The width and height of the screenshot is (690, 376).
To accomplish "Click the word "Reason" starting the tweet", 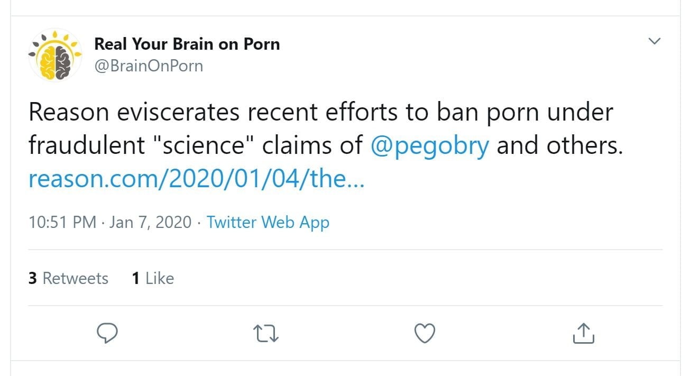I will point(61,113).
